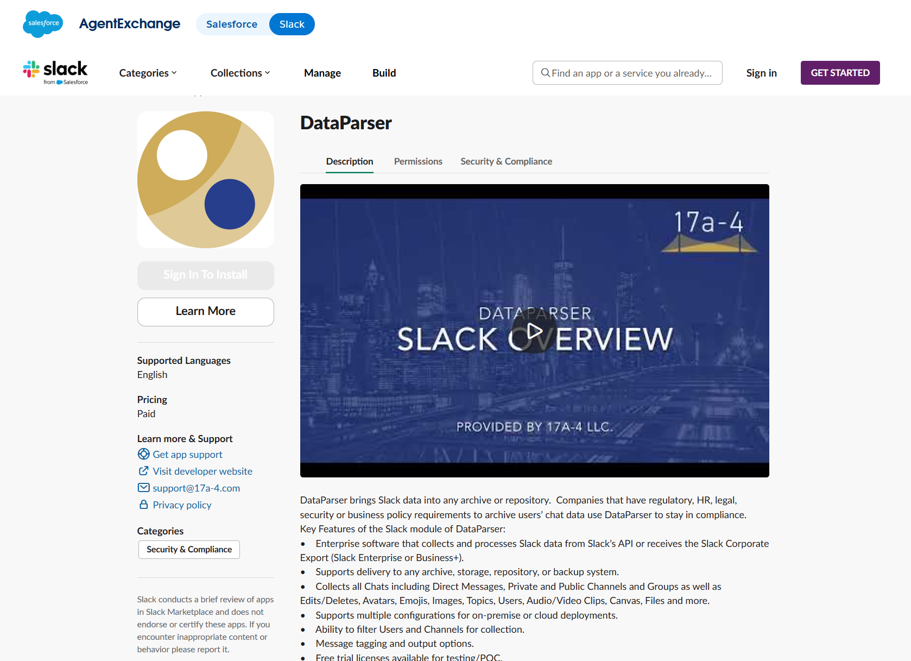
Task: Click the Sign in link
Action: tap(761, 73)
